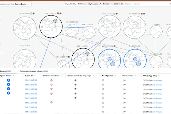Remove the DICOM protocol highlight filter

(x=122, y=4)
